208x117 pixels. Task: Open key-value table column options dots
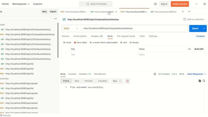(189, 49)
